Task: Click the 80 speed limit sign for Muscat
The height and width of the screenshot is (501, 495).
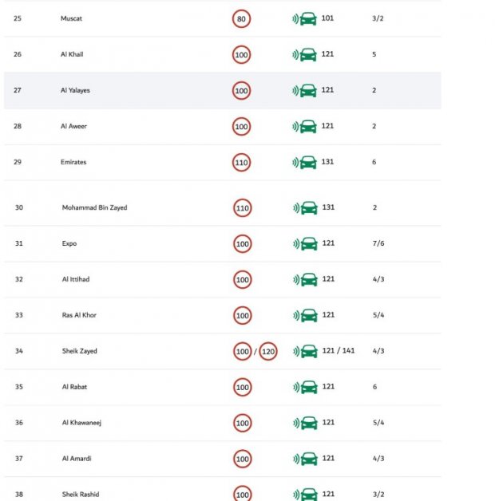Action: click(x=241, y=19)
